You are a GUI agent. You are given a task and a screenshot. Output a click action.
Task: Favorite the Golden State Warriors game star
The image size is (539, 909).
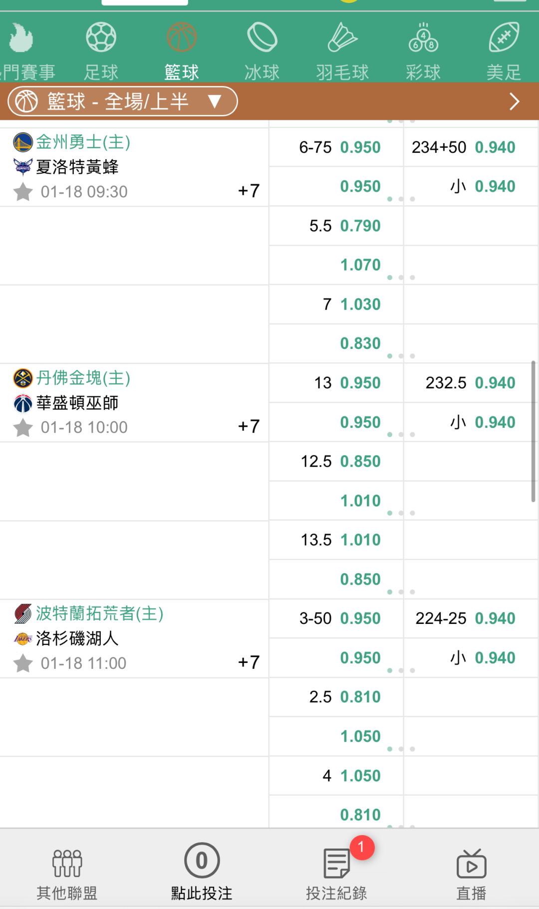pyautogui.click(x=23, y=192)
